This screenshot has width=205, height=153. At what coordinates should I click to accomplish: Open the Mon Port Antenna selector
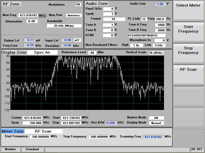pos(74,15)
